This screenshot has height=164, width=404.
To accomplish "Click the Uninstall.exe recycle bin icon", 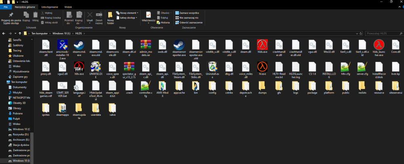I will pyautogui.click(x=213, y=66).
